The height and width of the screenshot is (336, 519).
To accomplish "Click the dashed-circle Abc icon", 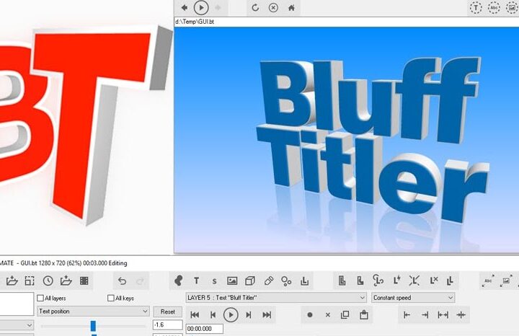I will click(494, 8).
